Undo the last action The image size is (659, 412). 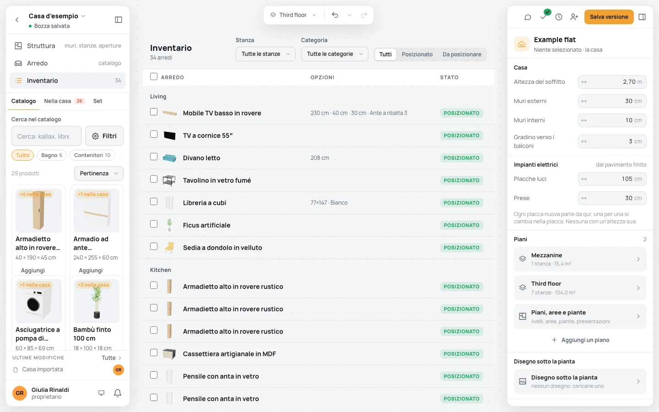[x=335, y=15]
